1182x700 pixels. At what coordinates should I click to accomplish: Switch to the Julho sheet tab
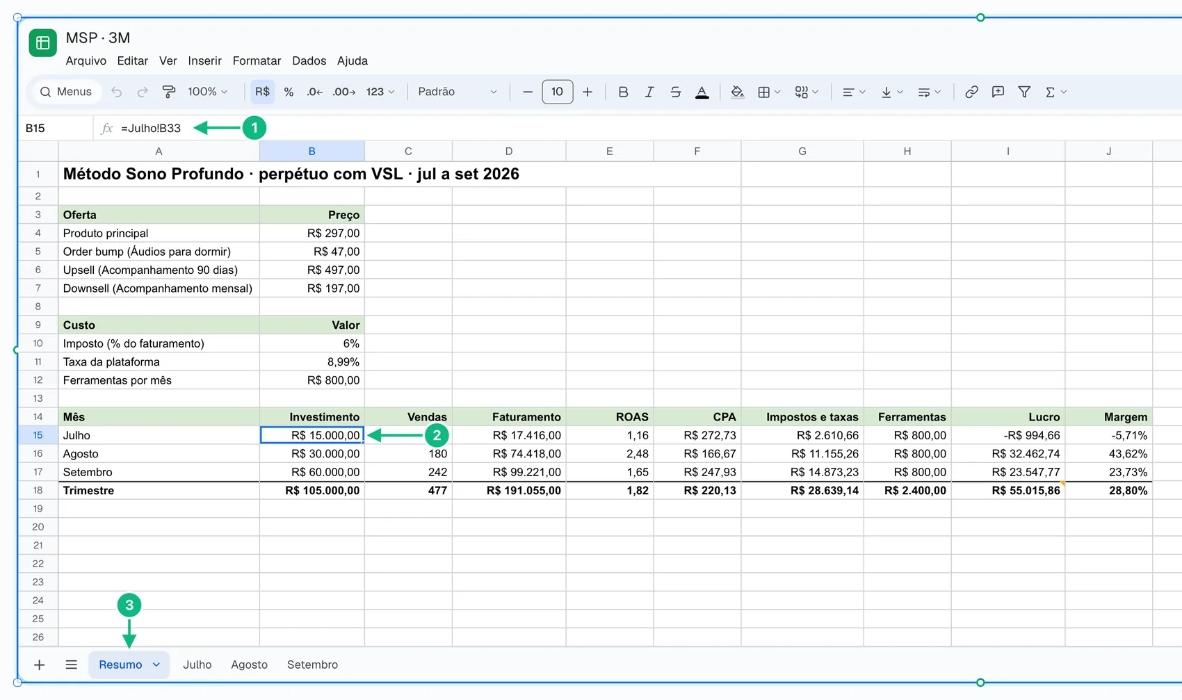pyautogui.click(x=197, y=665)
